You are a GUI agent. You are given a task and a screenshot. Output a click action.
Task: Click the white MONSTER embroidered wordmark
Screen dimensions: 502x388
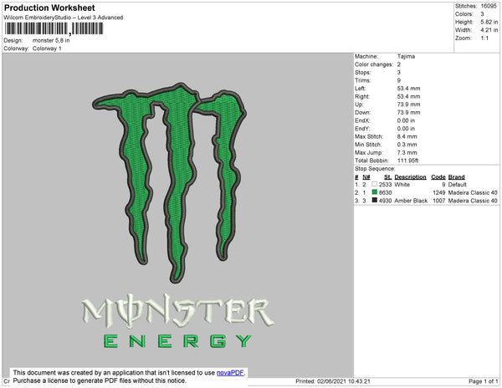[x=178, y=310]
